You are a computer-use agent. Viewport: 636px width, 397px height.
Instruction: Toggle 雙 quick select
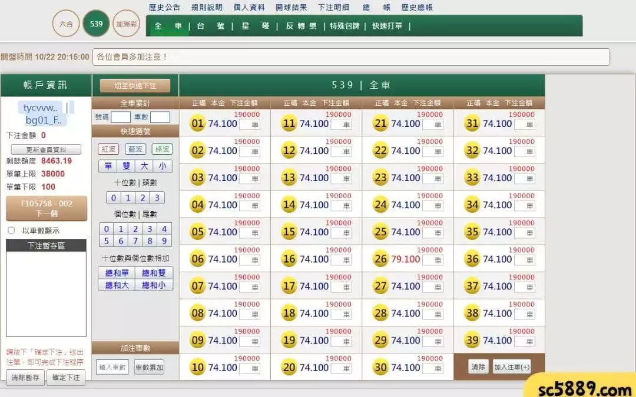tap(126, 166)
